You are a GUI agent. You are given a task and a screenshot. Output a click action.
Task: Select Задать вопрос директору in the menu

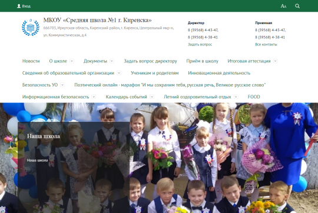click(x=150, y=61)
